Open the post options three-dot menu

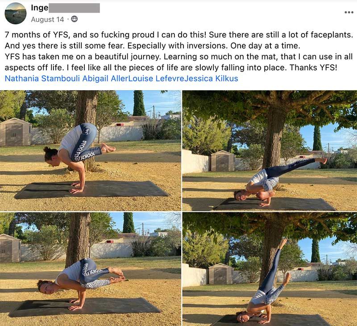349,13
